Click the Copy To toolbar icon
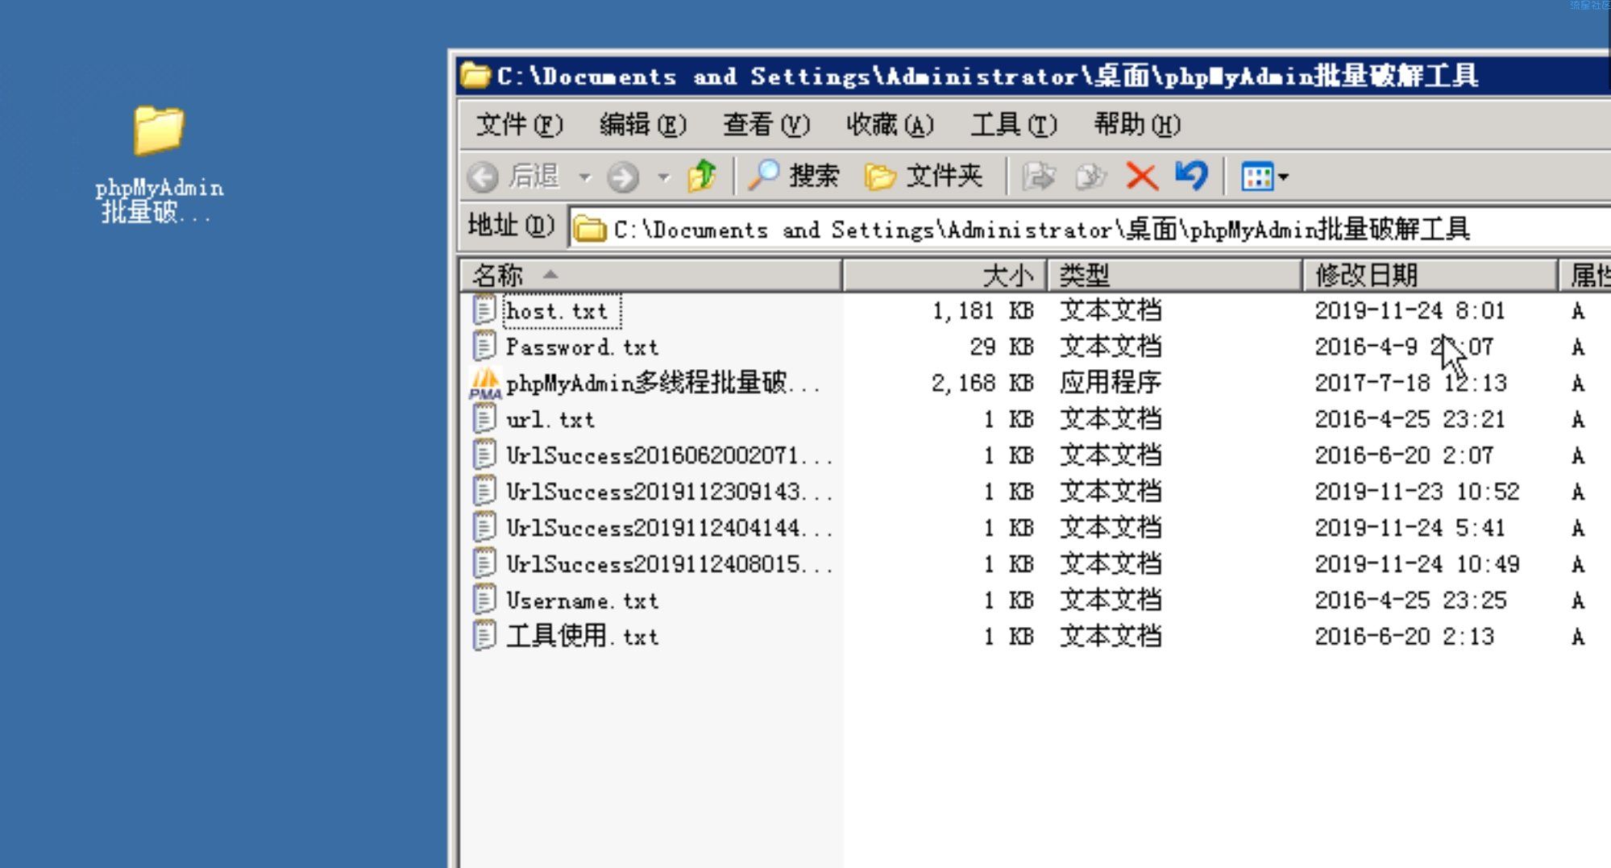 pos(1090,176)
